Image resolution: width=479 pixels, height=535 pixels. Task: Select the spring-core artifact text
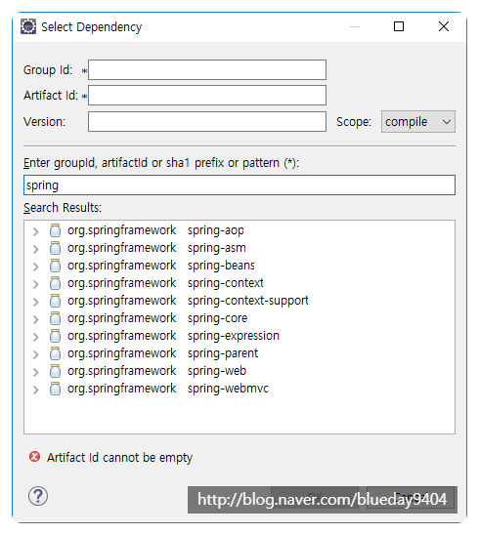coord(217,318)
